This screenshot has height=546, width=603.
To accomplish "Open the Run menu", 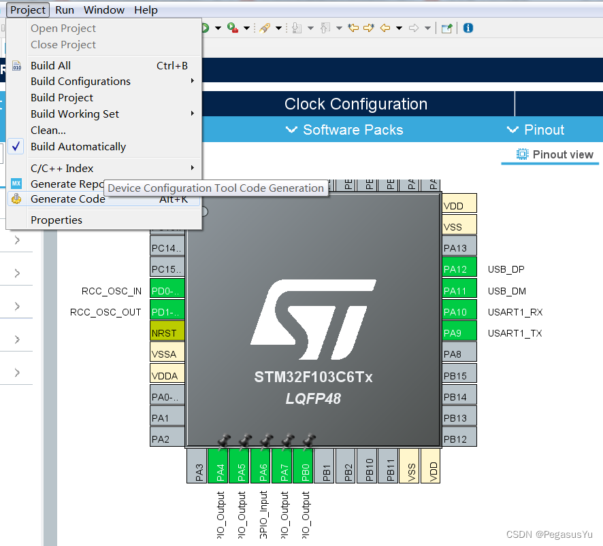I will (65, 10).
